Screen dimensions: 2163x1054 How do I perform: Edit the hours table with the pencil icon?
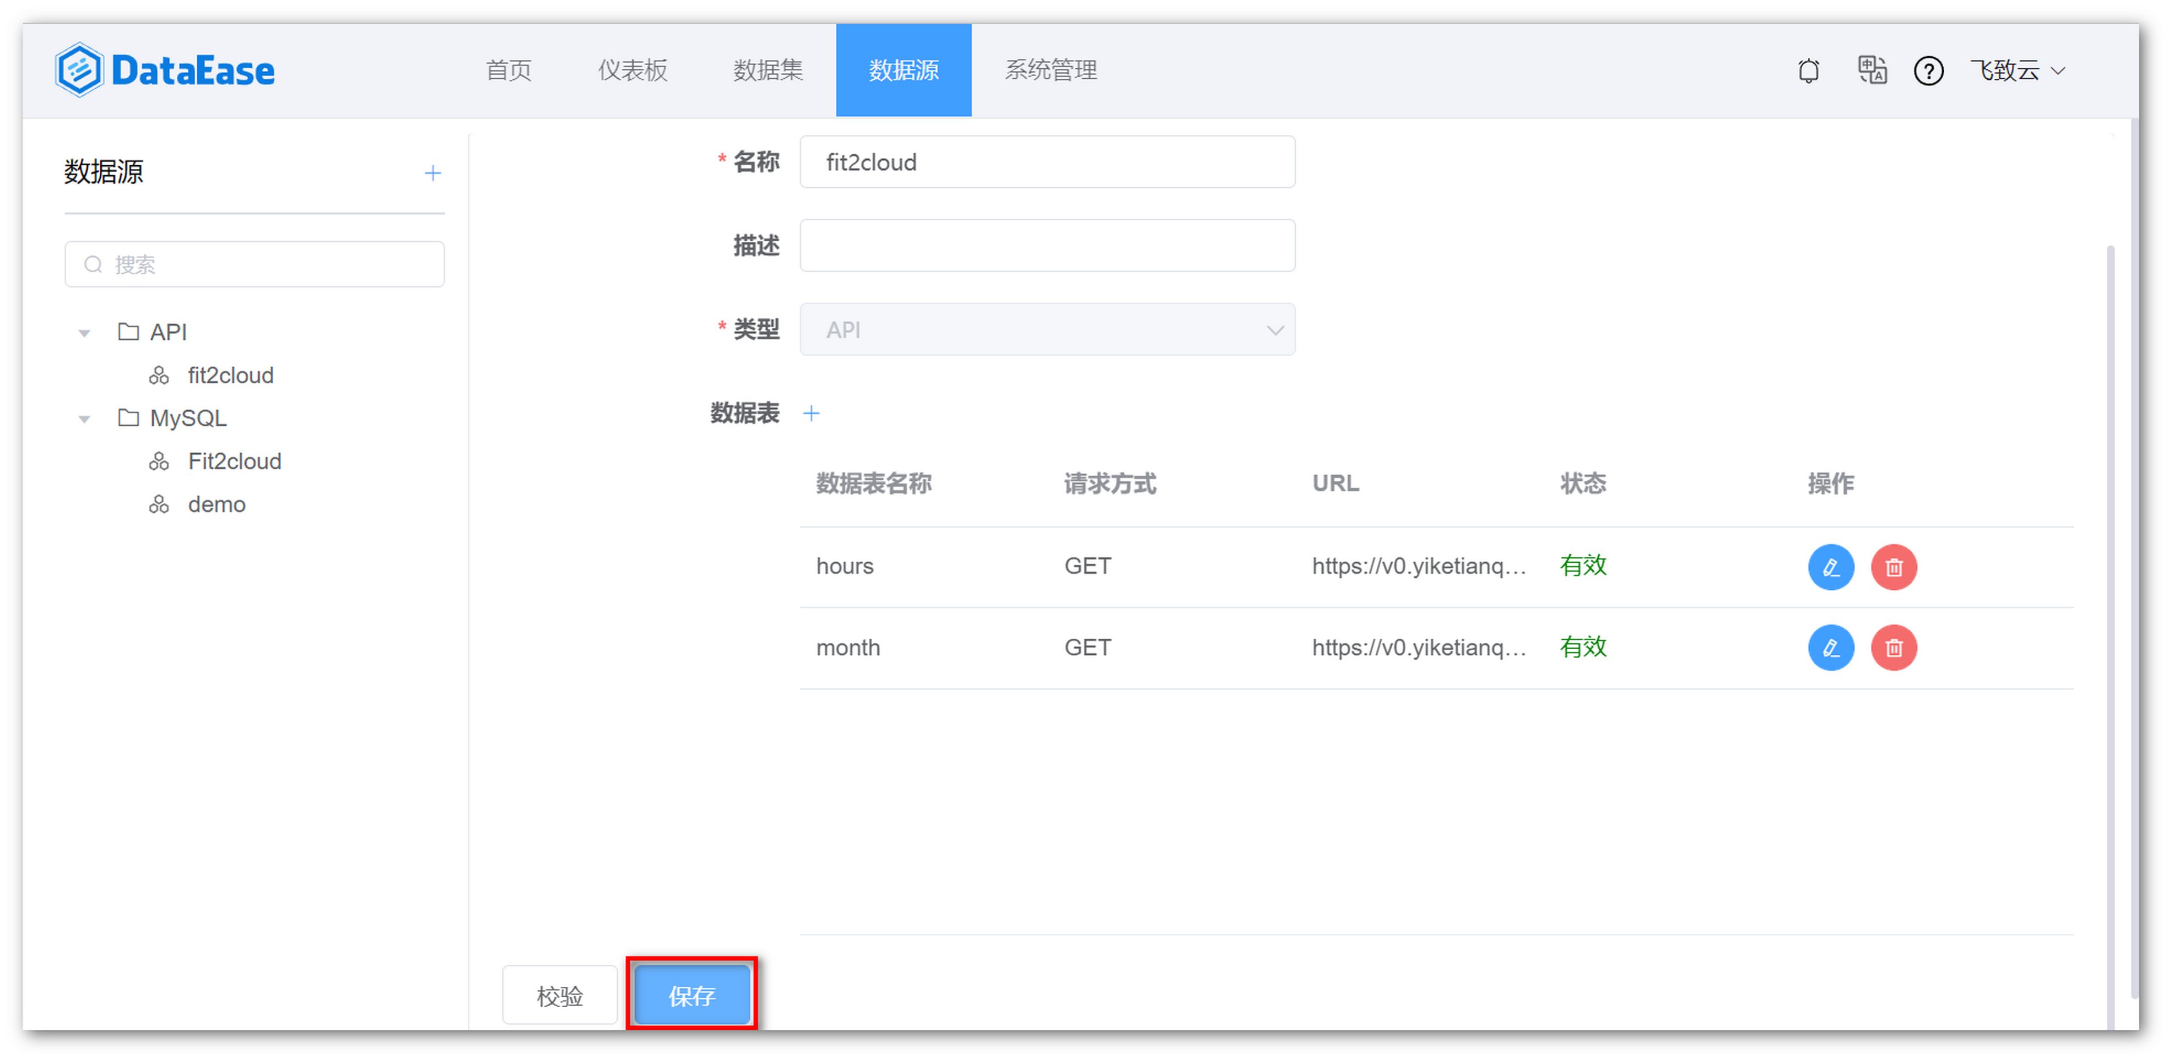1830,567
